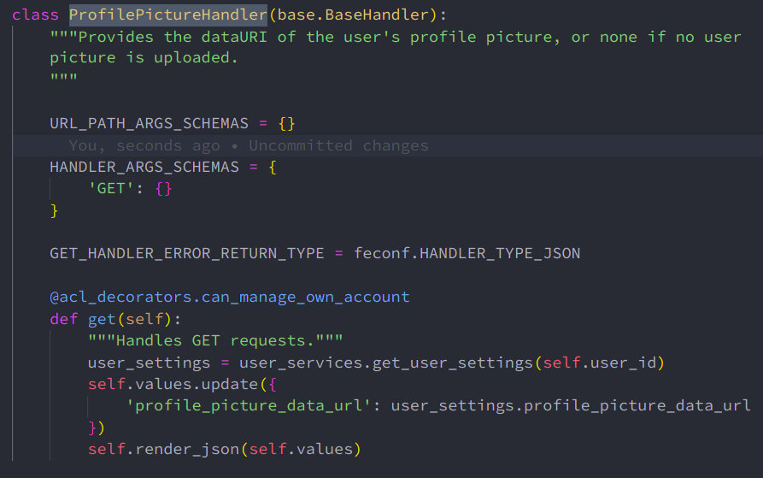Place cursor on URL_PATH_ARGS_SCHEMAS variable
This screenshot has width=763, height=478.
point(149,123)
